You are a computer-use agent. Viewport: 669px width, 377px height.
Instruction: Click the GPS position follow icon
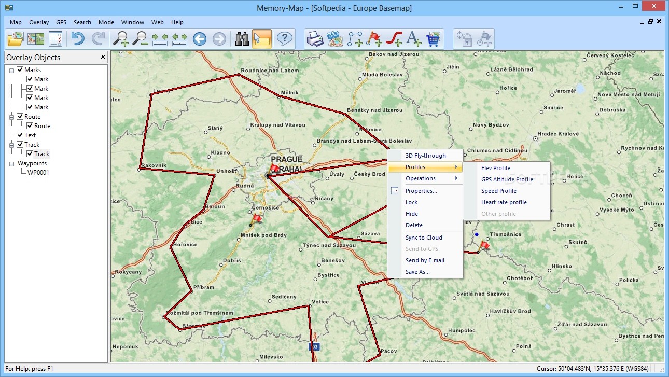pyautogui.click(x=484, y=39)
